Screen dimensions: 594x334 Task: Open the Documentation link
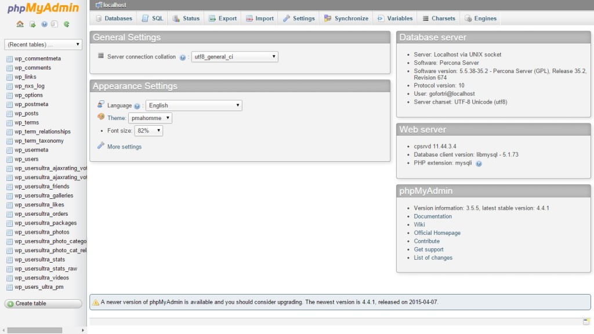433,216
